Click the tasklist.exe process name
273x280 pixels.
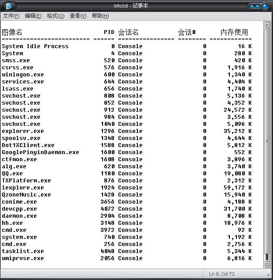(23, 251)
